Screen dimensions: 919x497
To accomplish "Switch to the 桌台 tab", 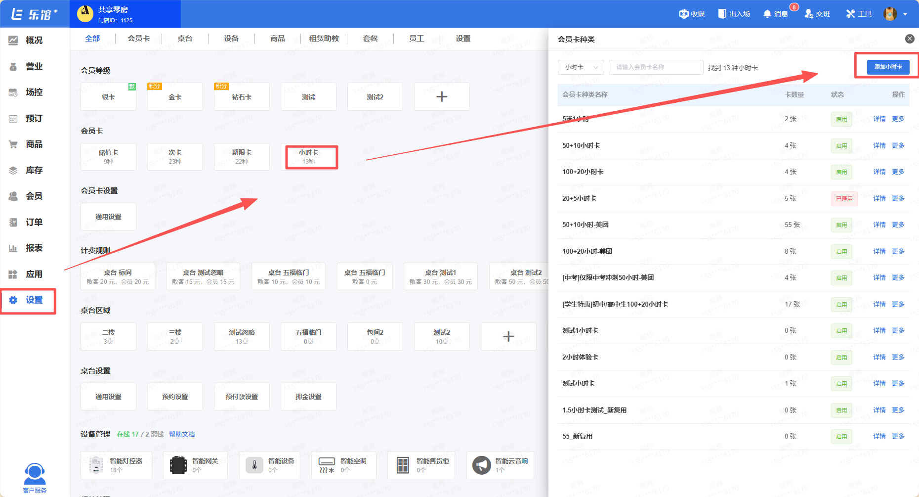I will click(185, 39).
